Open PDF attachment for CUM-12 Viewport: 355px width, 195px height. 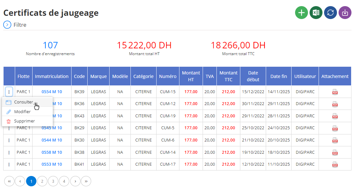coord(335,104)
